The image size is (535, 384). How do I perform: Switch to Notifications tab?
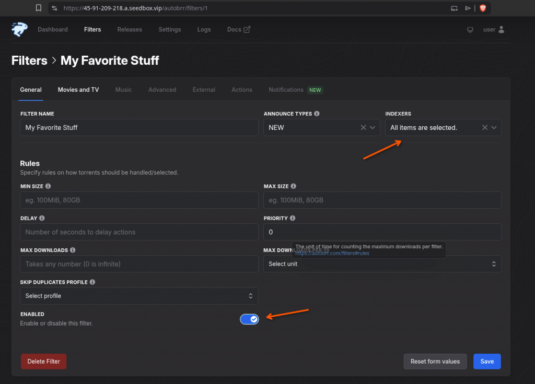coord(296,90)
